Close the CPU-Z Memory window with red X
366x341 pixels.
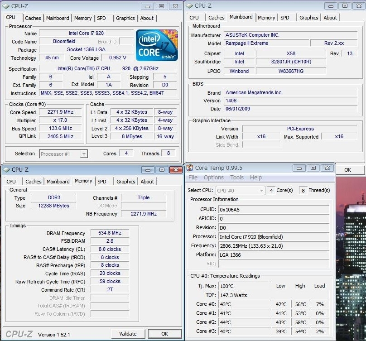click(x=175, y=170)
